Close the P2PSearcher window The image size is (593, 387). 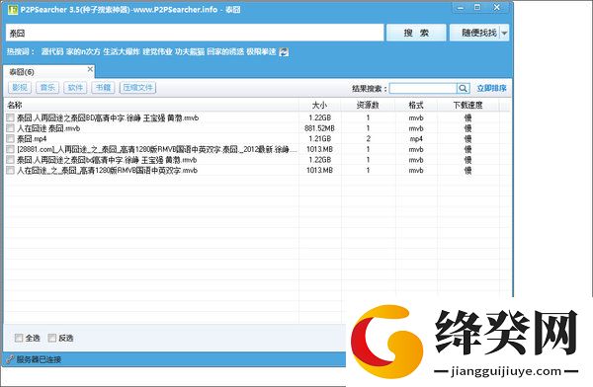click(x=497, y=8)
